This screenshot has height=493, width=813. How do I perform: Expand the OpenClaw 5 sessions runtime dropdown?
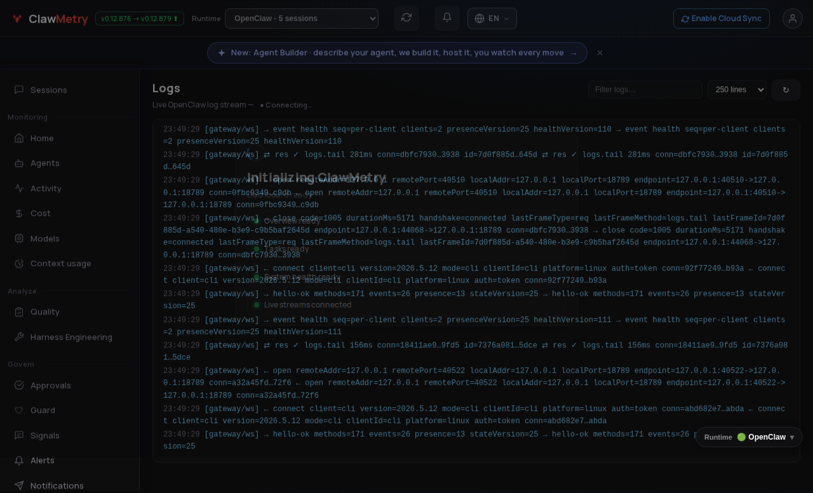coord(302,18)
